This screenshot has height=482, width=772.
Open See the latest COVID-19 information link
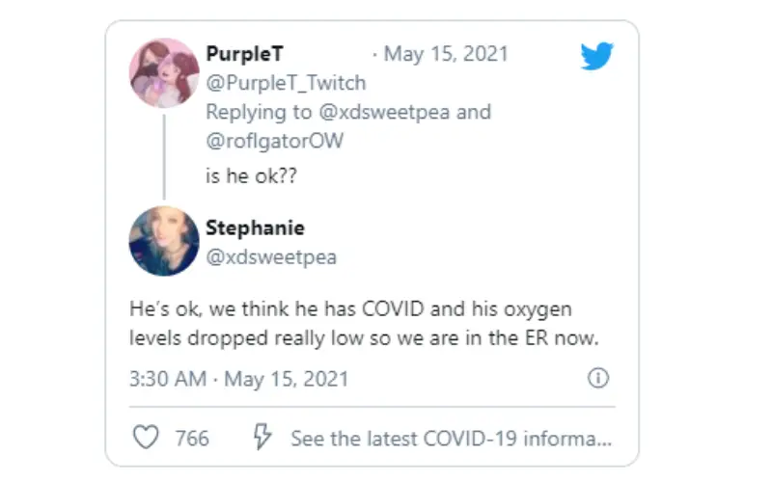coord(451,439)
